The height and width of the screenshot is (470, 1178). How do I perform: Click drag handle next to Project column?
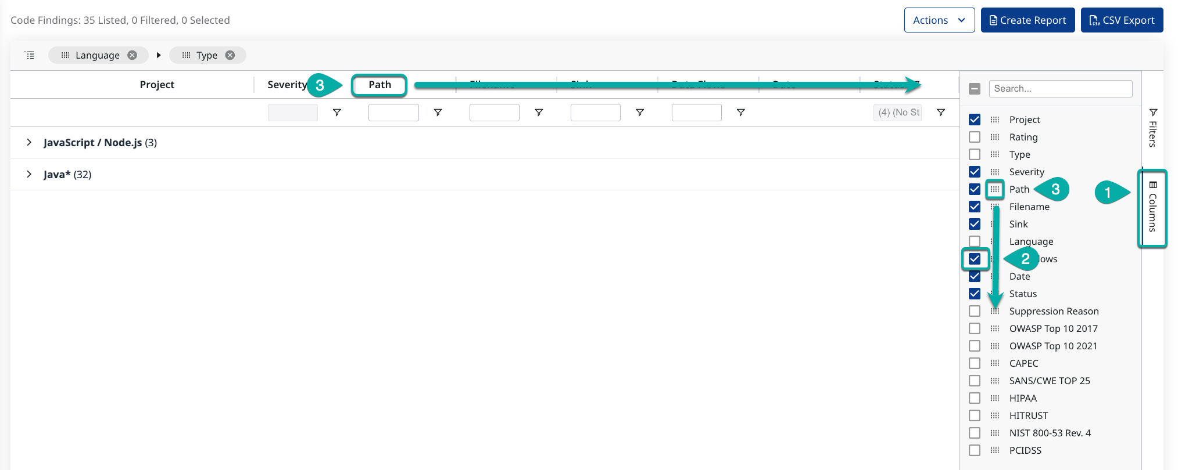pyautogui.click(x=995, y=120)
